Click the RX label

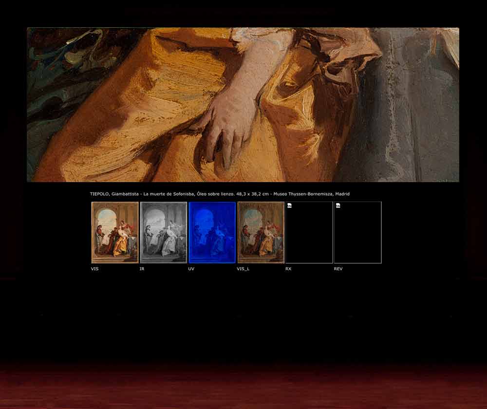[x=288, y=269]
